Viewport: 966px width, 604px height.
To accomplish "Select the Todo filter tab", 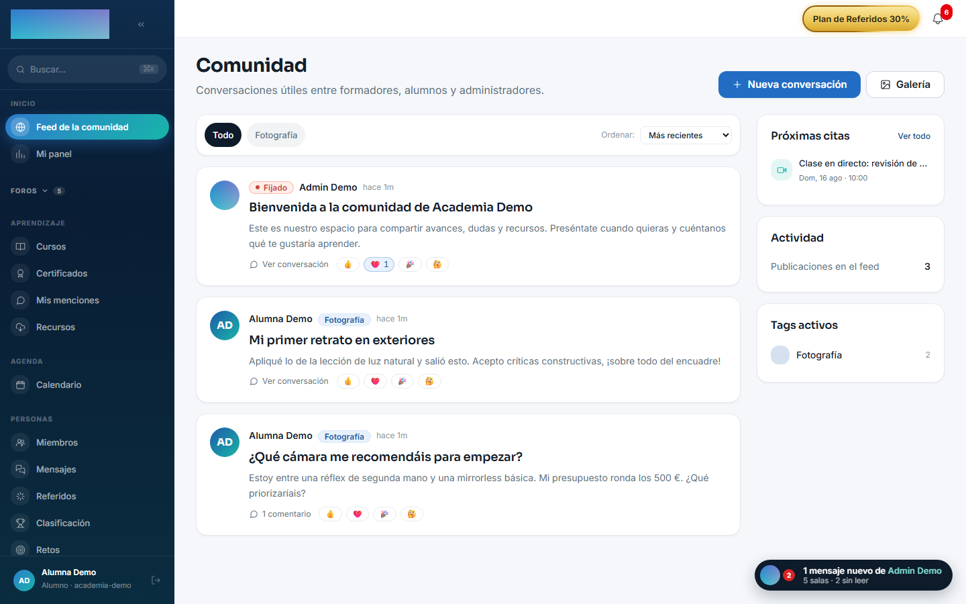I will [223, 135].
